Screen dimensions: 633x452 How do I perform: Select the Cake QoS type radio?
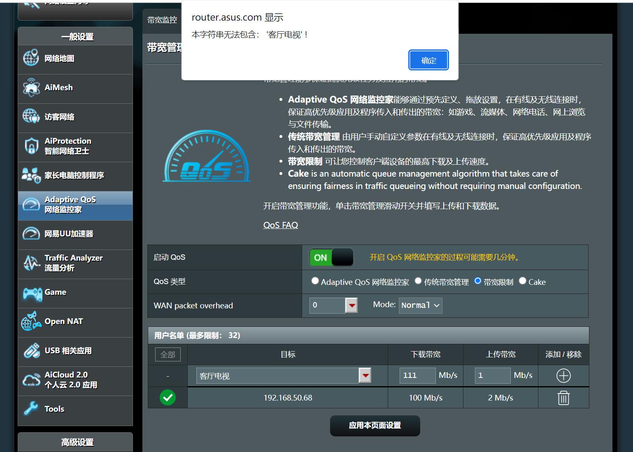pos(523,281)
